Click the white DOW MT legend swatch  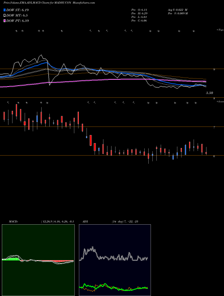[x=4, y=15]
